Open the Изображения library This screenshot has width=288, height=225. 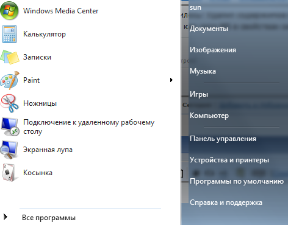tap(213, 50)
